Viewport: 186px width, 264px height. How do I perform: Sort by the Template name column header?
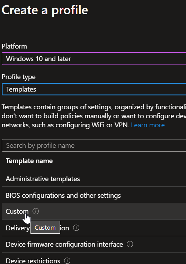pyautogui.click(x=29, y=161)
